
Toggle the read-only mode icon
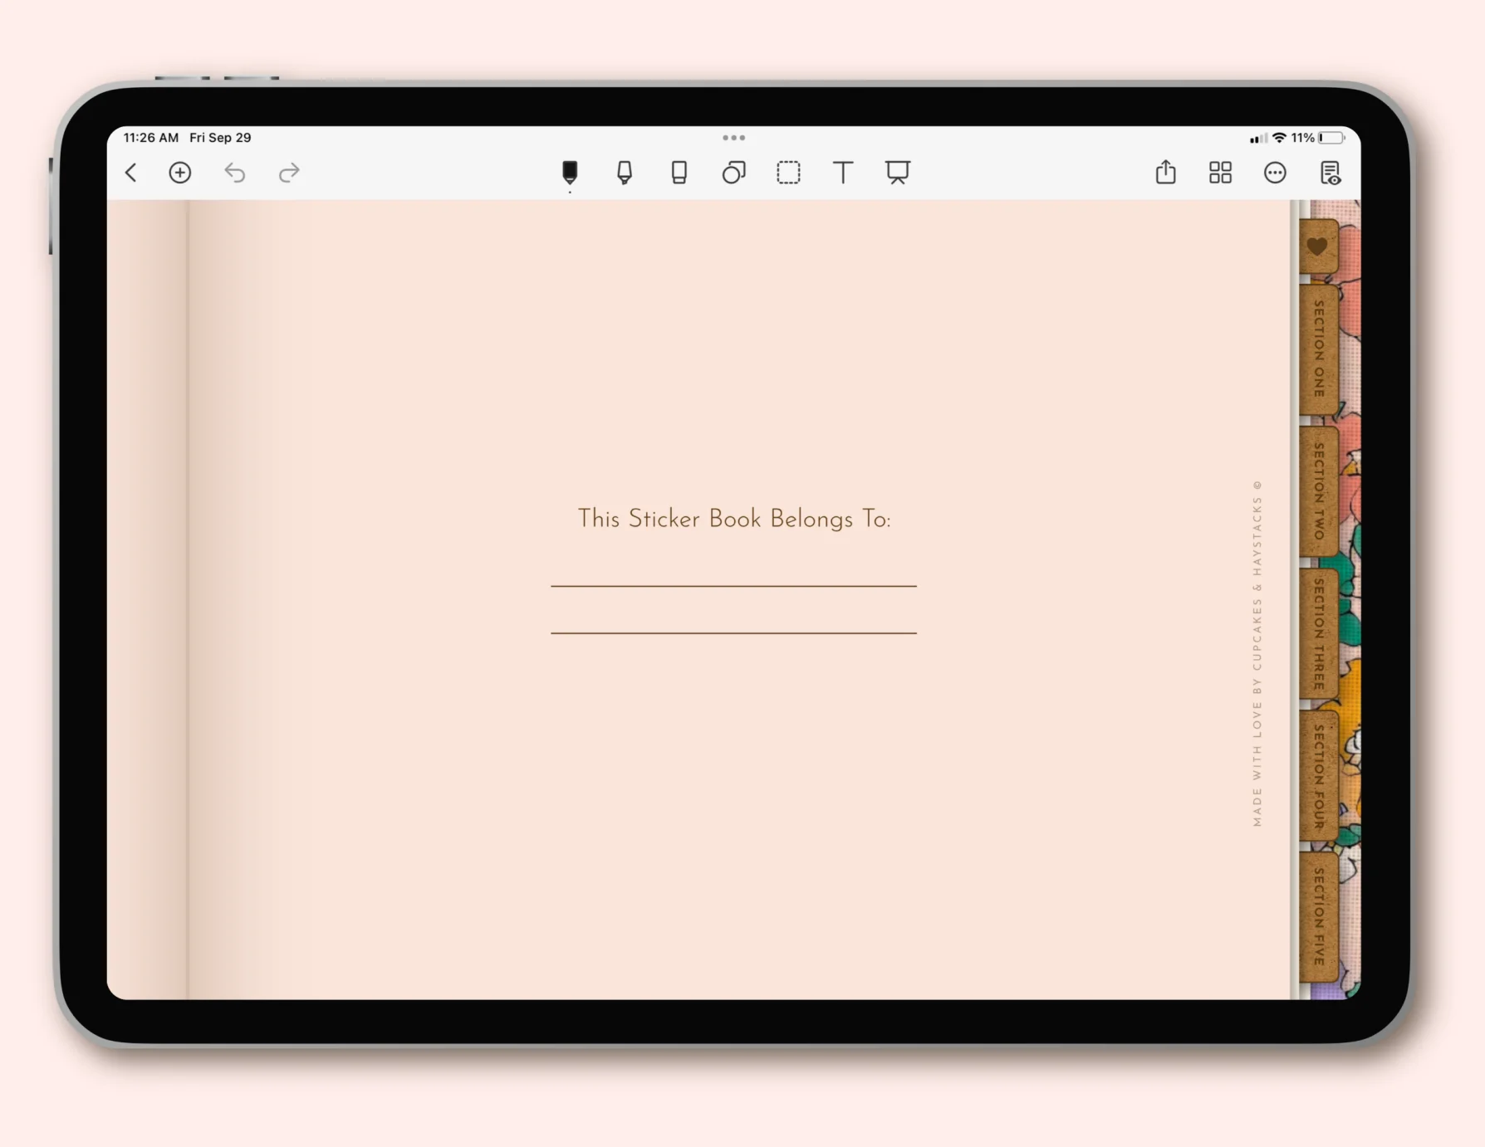pyautogui.click(x=1330, y=173)
